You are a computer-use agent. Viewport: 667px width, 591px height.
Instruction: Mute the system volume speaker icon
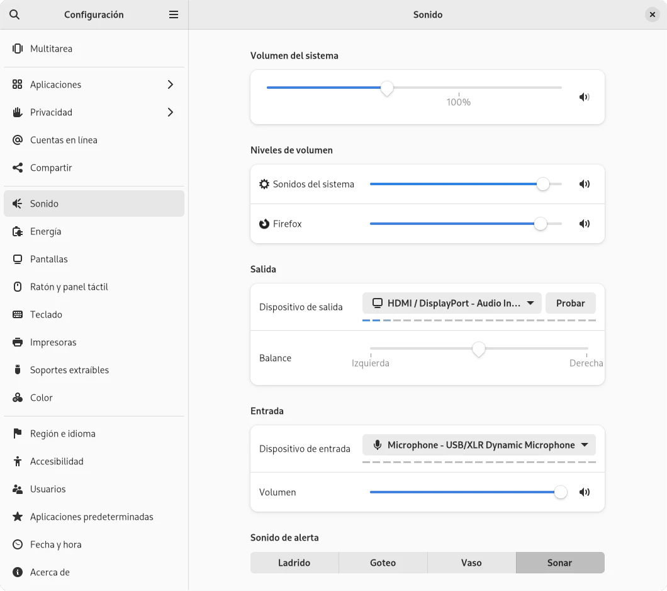pyautogui.click(x=585, y=97)
